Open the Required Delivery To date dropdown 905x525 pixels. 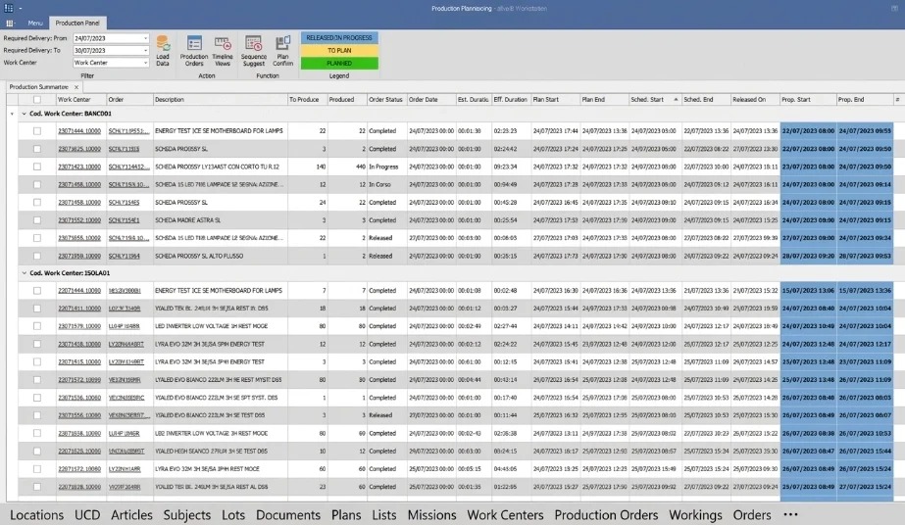pyautogui.click(x=145, y=51)
